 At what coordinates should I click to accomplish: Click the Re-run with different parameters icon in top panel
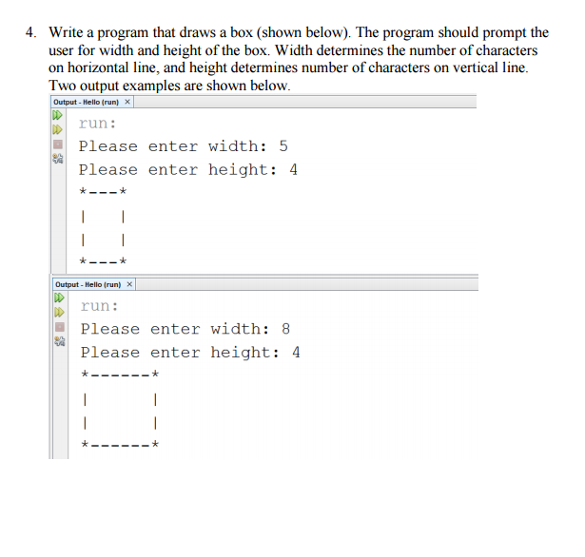[57, 129]
